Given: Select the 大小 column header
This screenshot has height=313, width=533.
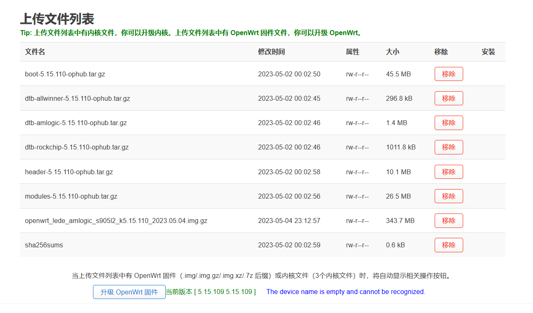Looking at the screenshot, I should point(390,52).
